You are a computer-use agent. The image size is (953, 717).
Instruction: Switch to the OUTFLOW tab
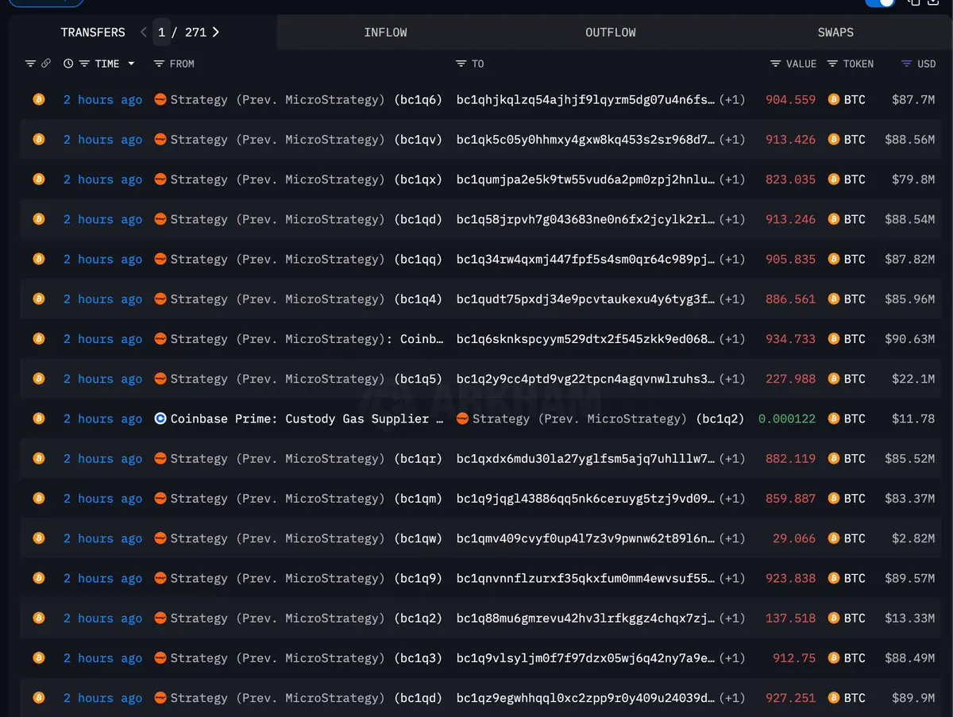tap(610, 32)
